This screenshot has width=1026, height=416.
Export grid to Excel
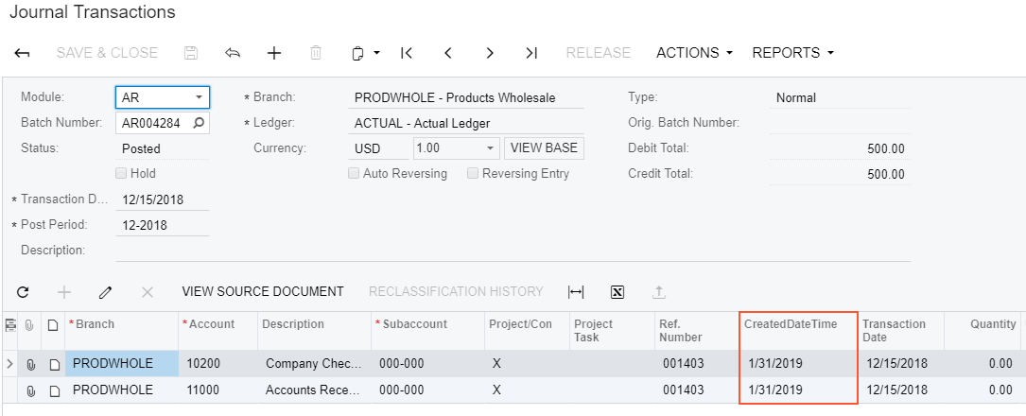[x=617, y=292]
